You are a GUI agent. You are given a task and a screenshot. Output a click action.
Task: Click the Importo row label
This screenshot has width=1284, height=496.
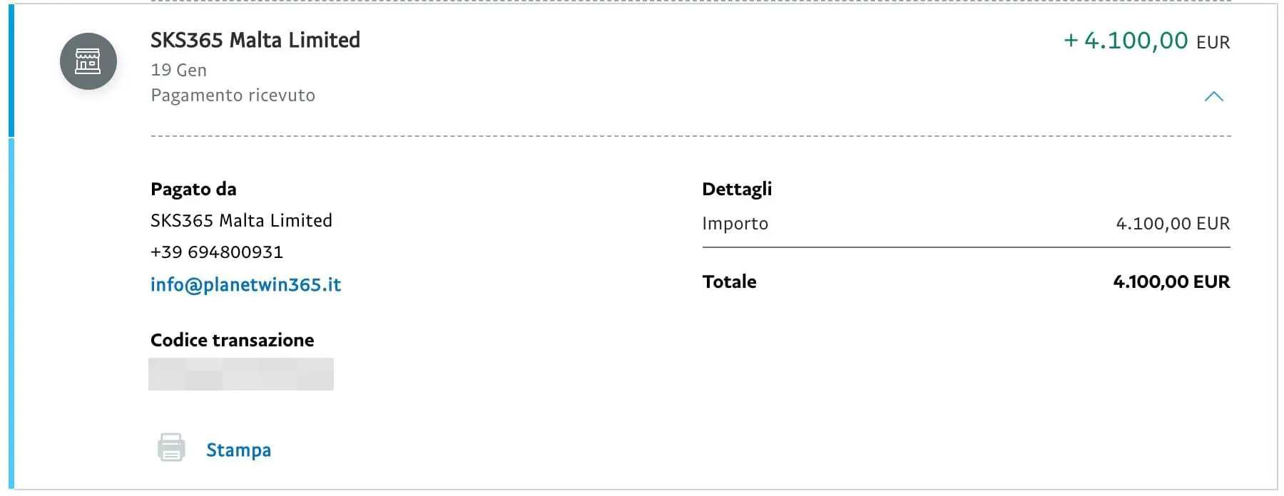coord(735,224)
